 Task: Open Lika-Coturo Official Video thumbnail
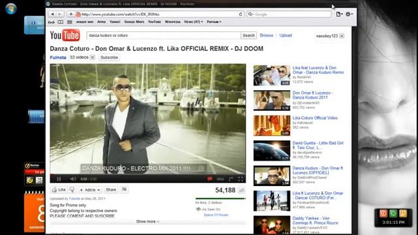pyautogui.click(x=272, y=125)
